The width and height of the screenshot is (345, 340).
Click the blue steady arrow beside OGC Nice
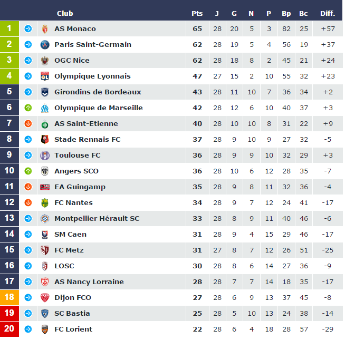pos(28,61)
